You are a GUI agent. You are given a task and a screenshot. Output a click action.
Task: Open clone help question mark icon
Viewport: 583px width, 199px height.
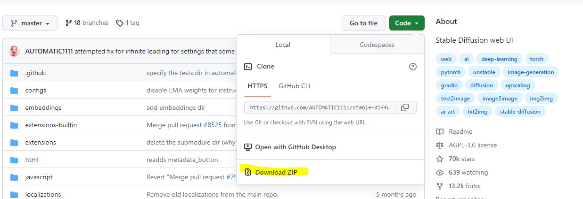(x=413, y=67)
